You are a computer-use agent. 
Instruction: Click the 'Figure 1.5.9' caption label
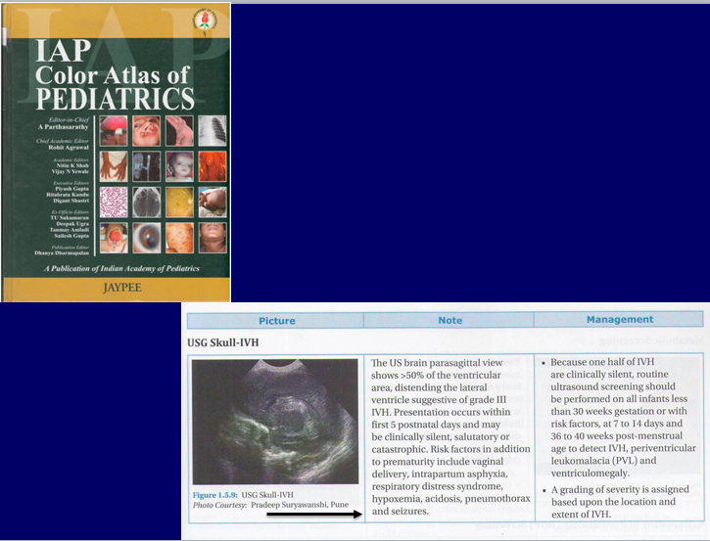click(x=215, y=495)
